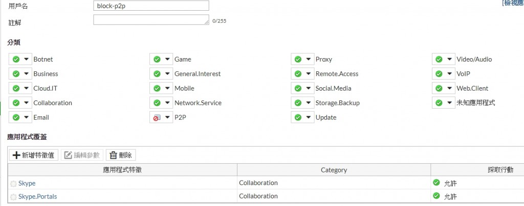Click the green check icon beside Botnet
Viewport: 524px width, 206px height.
16,59
